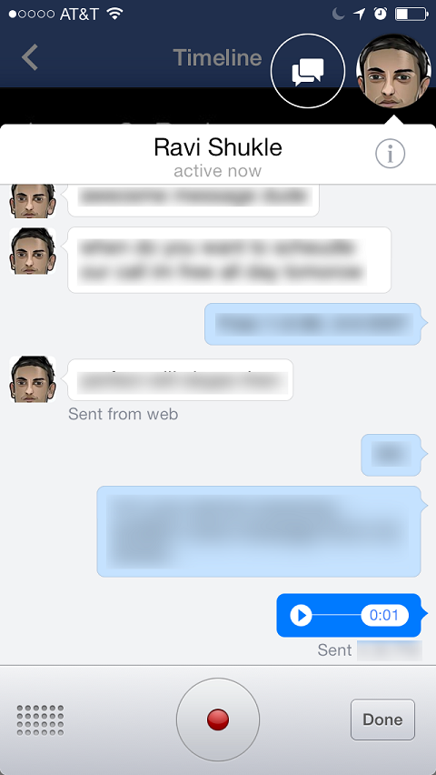Click the voice message progress line
436x775 pixels.
(x=336, y=616)
